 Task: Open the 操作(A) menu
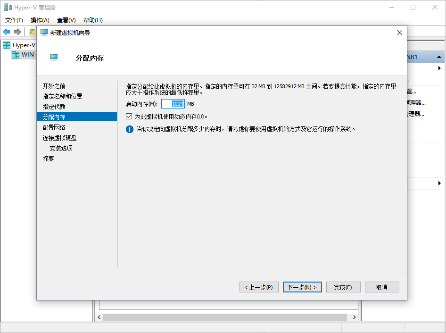(x=40, y=20)
